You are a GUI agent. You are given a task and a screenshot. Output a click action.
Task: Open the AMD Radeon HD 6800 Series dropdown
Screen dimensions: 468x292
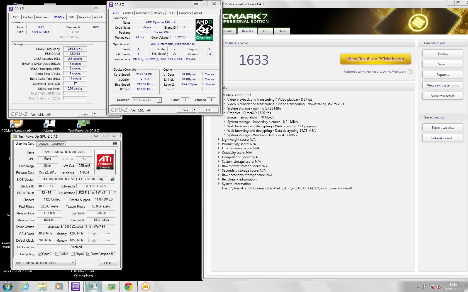45,263
